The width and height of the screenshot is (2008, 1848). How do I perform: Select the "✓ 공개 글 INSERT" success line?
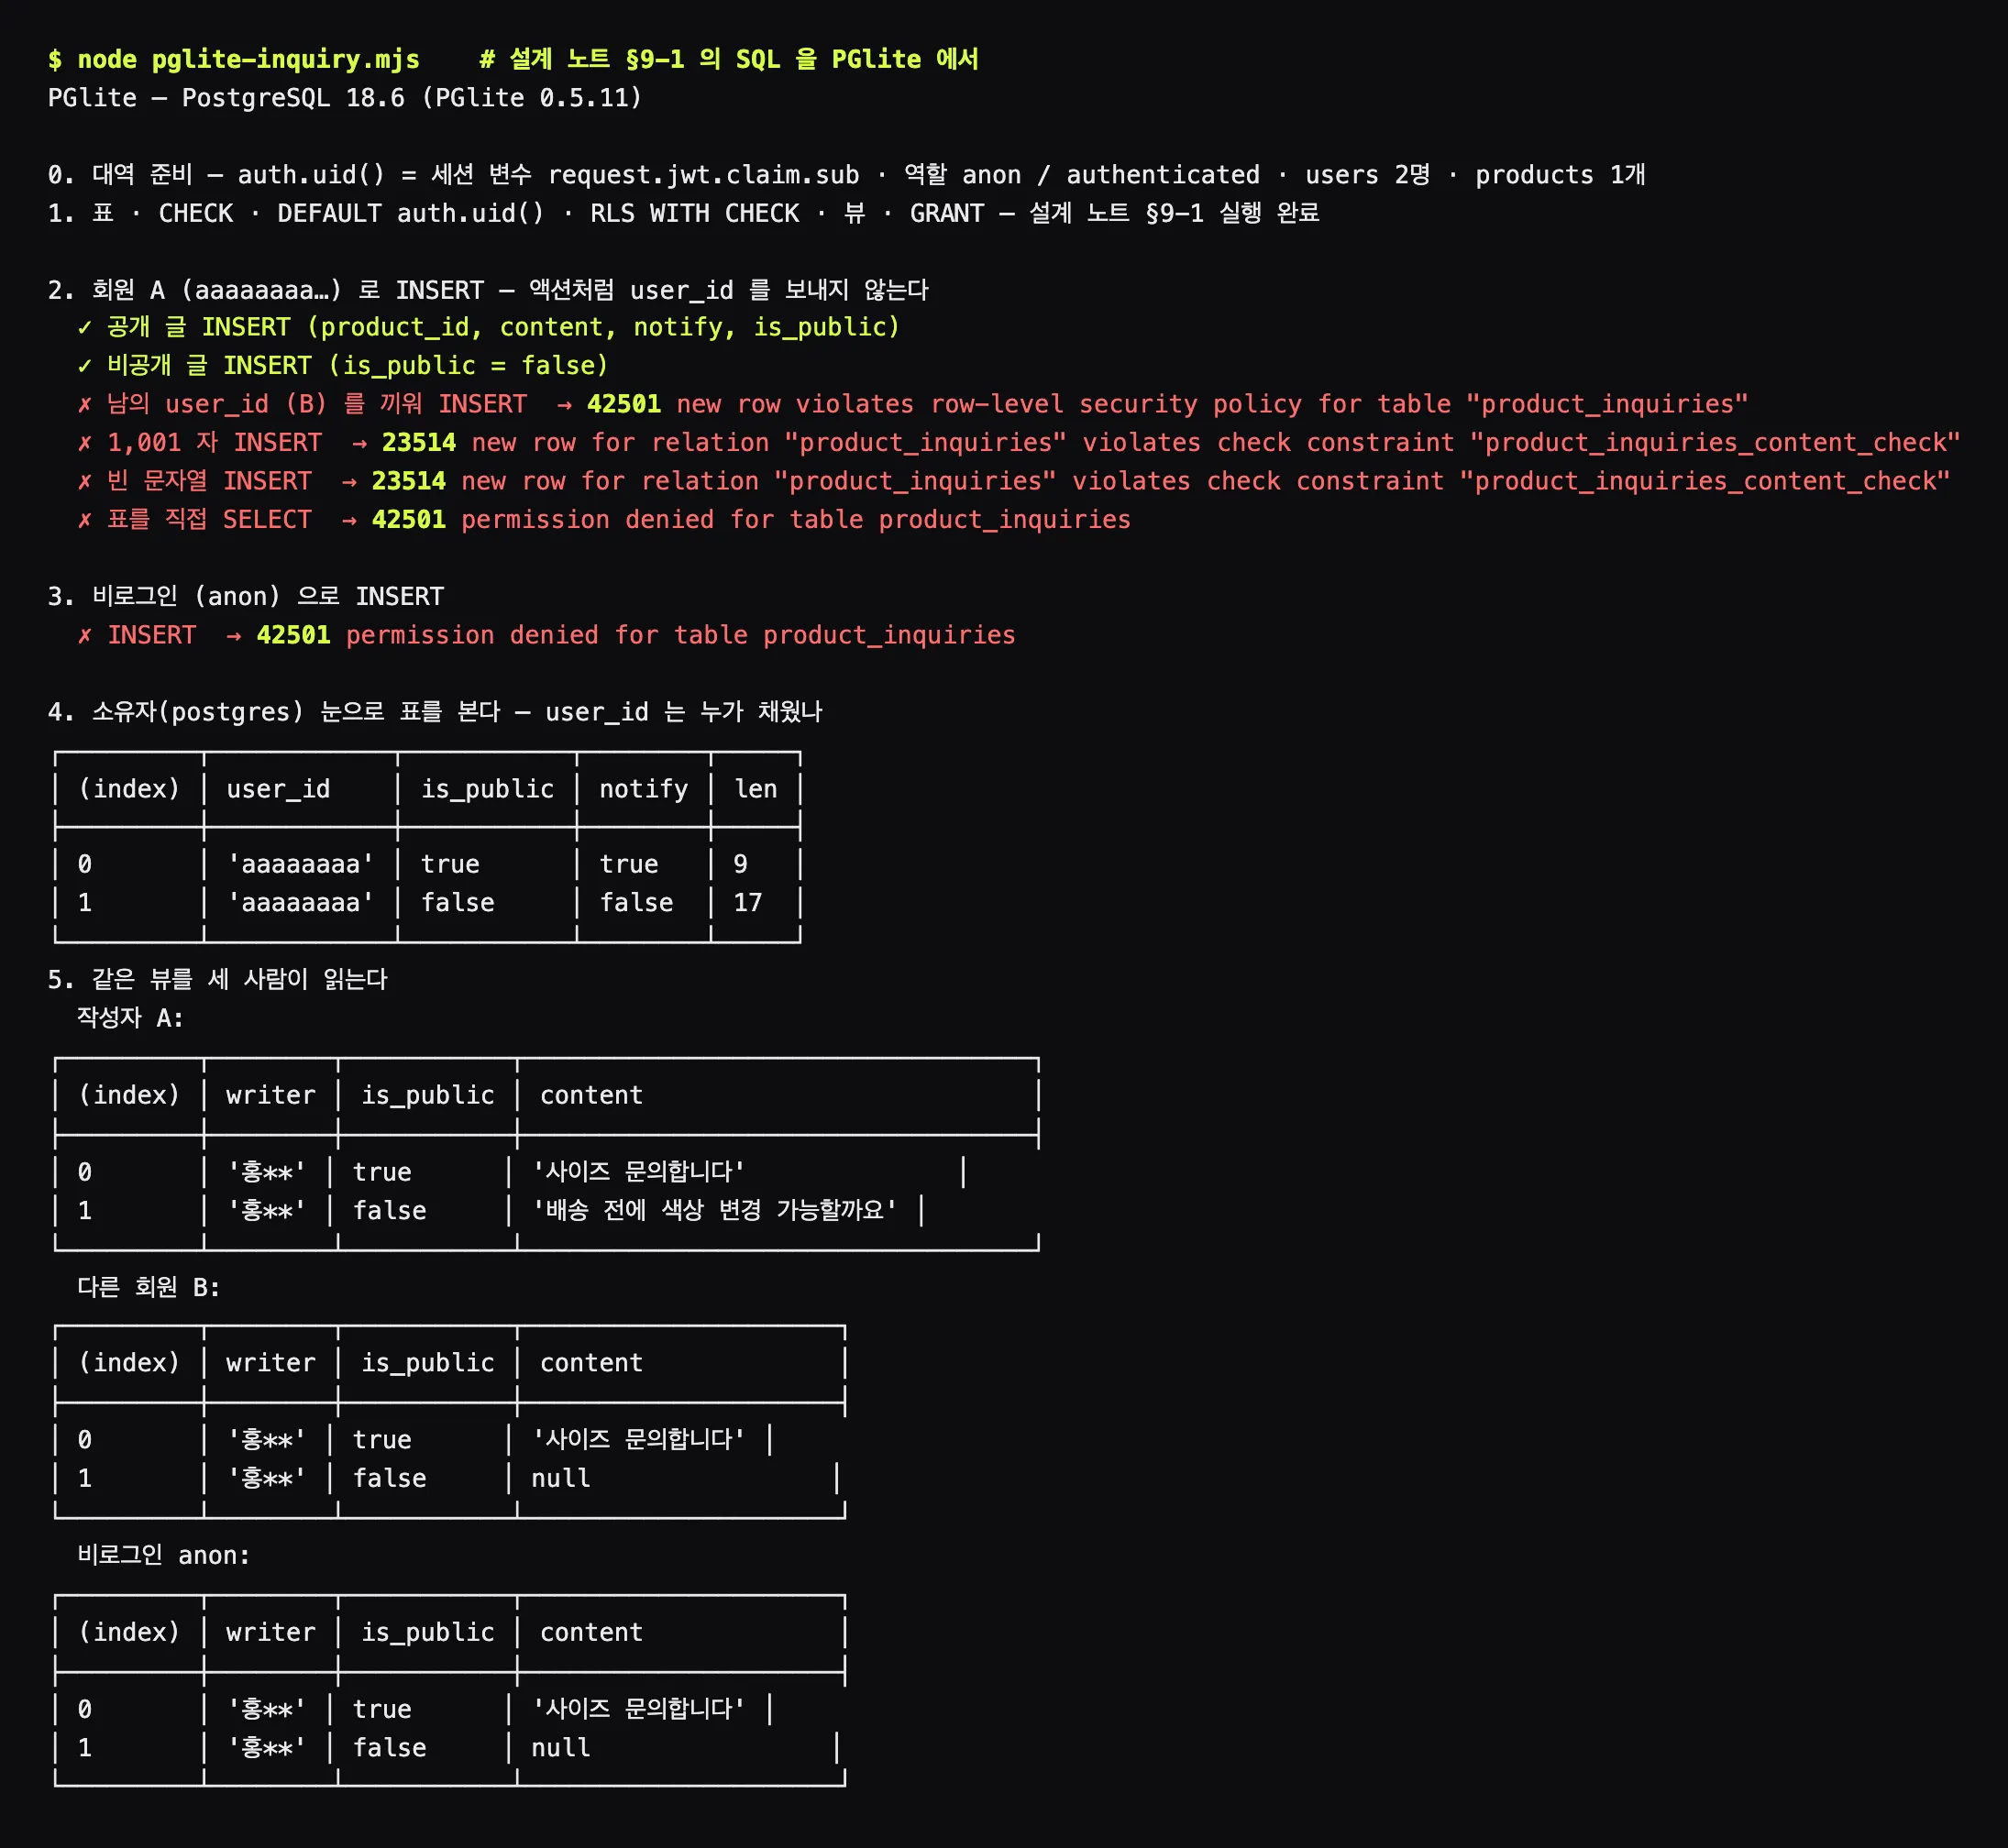pos(489,327)
